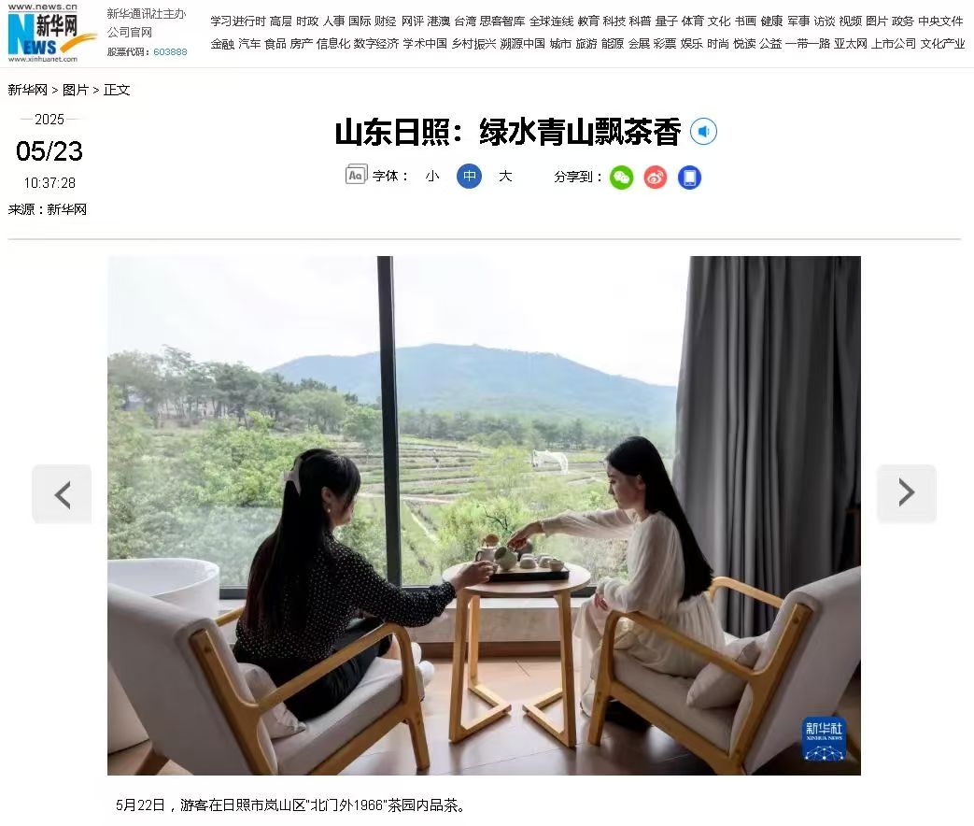
Task: Open the 财经 navigation menu item
Action: coord(385,21)
